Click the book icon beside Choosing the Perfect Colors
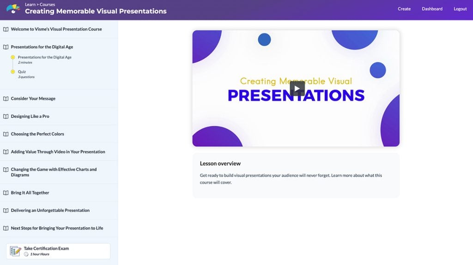Image resolution: width=473 pixels, height=265 pixels. (x=6, y=134)
